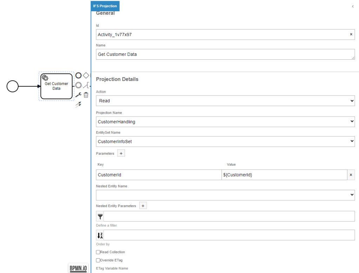Click the Order by sort icon
359x273 pixels.
(100, 235)
